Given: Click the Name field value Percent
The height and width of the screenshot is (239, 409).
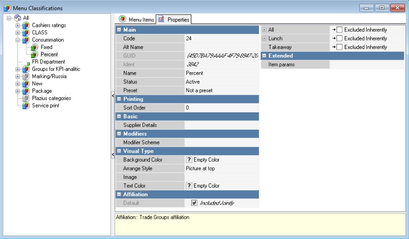Looking at the screenshot, I should click(195, 73).
